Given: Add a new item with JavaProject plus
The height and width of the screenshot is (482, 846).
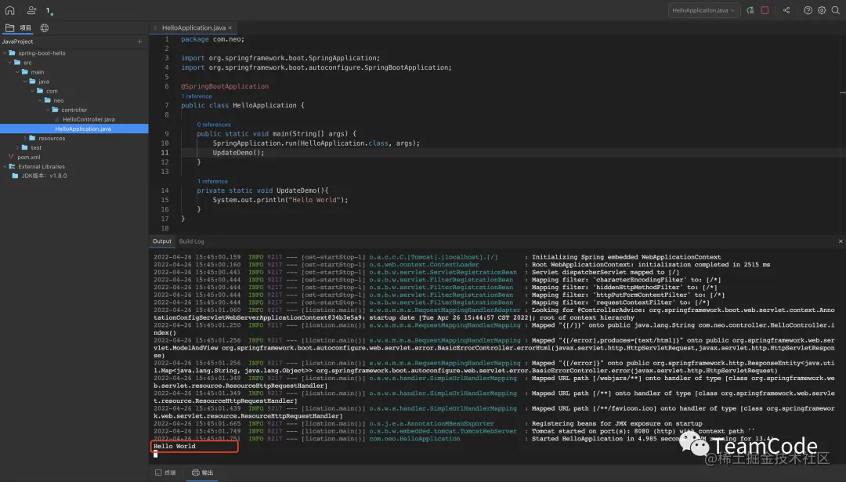Looking at the screenshot, I should click(139, 42).
